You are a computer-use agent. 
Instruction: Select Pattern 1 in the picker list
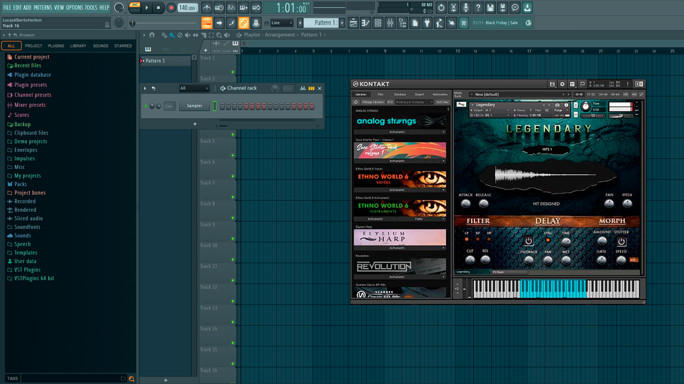click(165, 61)
